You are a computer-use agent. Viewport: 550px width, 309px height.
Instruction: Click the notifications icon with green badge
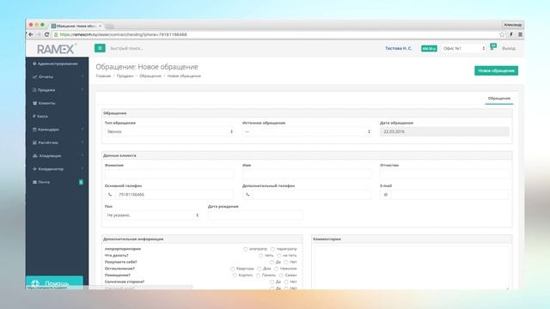click(492, 47)
